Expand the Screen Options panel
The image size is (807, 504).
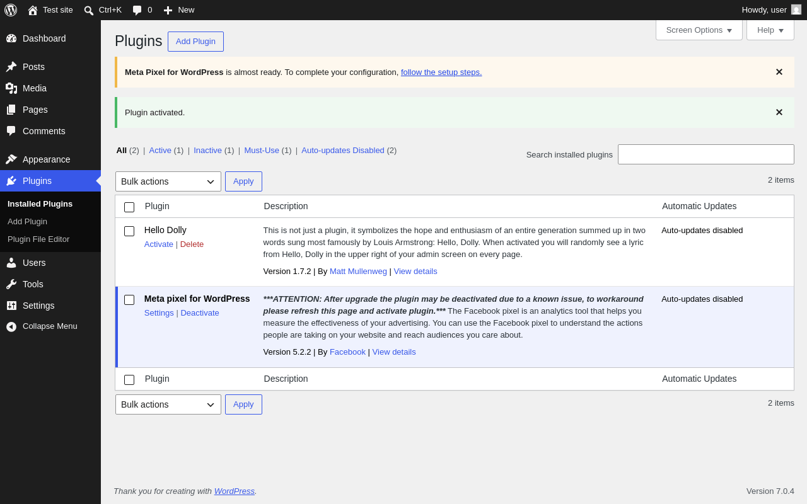coord(699,30)
